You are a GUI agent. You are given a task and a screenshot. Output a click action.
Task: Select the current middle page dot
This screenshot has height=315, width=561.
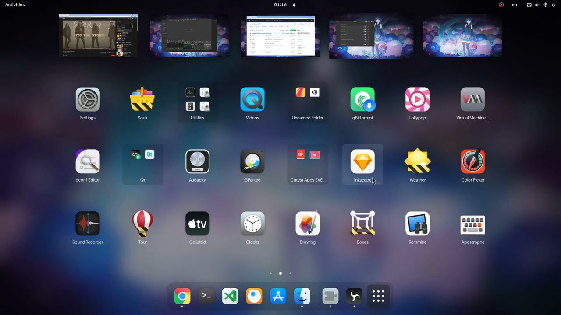pyautogui.click(x=280, y=273)
